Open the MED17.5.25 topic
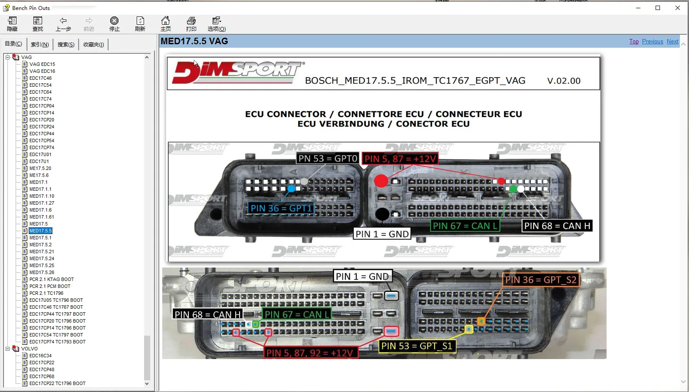This screenshot has width=689, height=392. [x=42, y=265]
